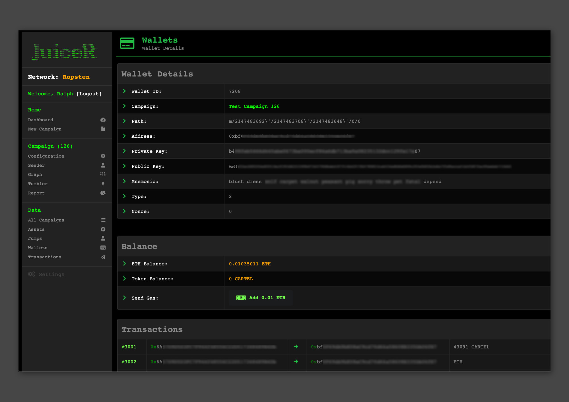The width and height of the screenshot is (569, 402).
Task: Open sender address 0x6A in #3001 row
Action: (213, 347)
